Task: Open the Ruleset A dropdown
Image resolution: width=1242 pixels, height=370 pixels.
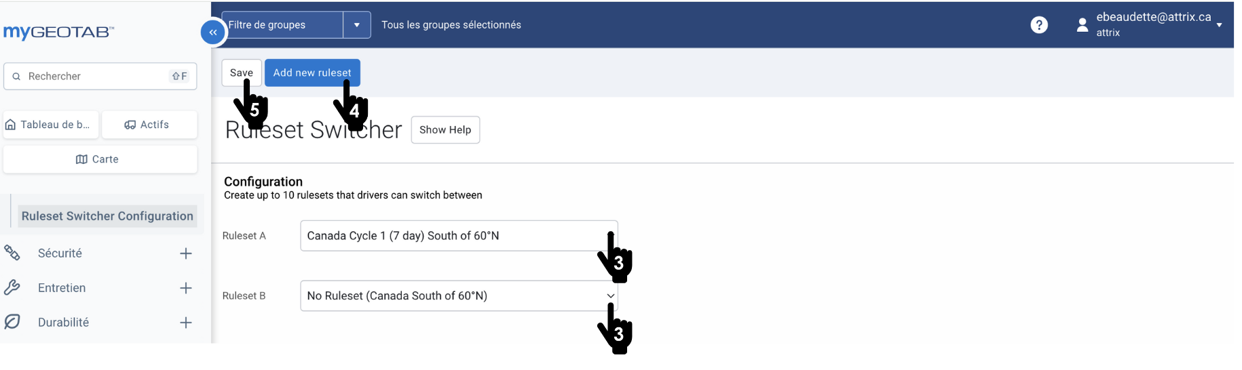Action: pos(459,236)
